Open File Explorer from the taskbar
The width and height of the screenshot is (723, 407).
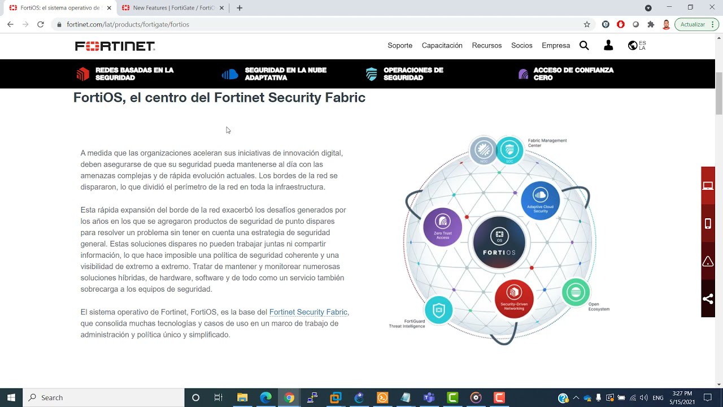[242, 398]
